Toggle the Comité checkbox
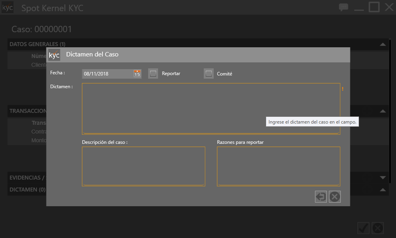 coord(209,74)
